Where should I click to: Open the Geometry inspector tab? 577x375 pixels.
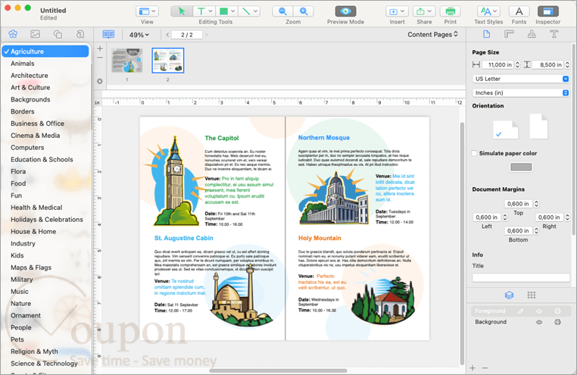[509, 34]
